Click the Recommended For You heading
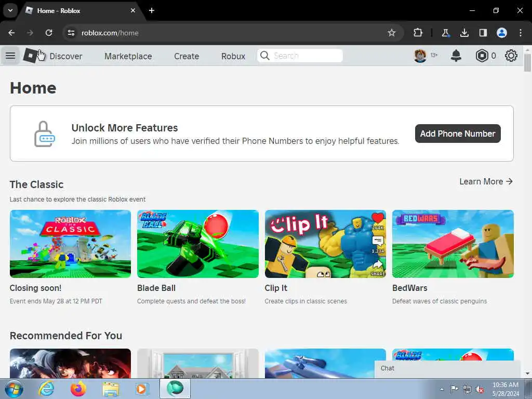Screen dimensions: 532x399 (x=66, y=336)
